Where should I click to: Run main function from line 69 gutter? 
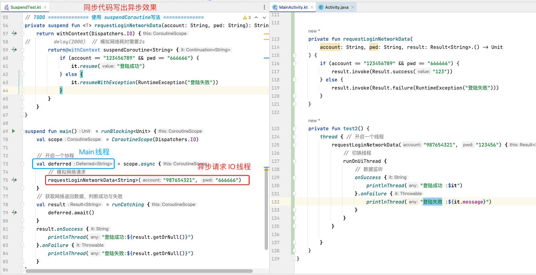14,131
